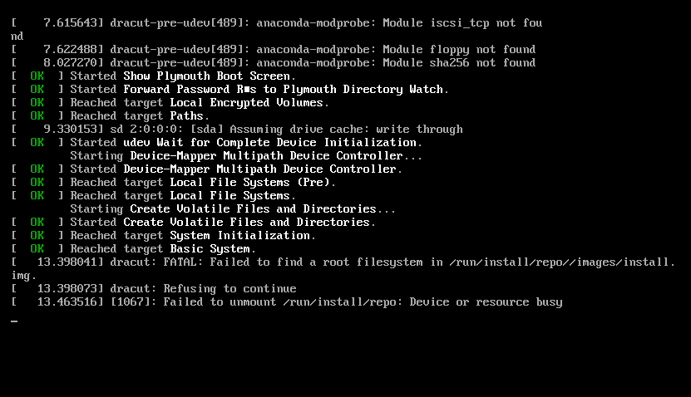Click OK beside Started Device-Mapper Multipath Device Controller

point(37,169)
